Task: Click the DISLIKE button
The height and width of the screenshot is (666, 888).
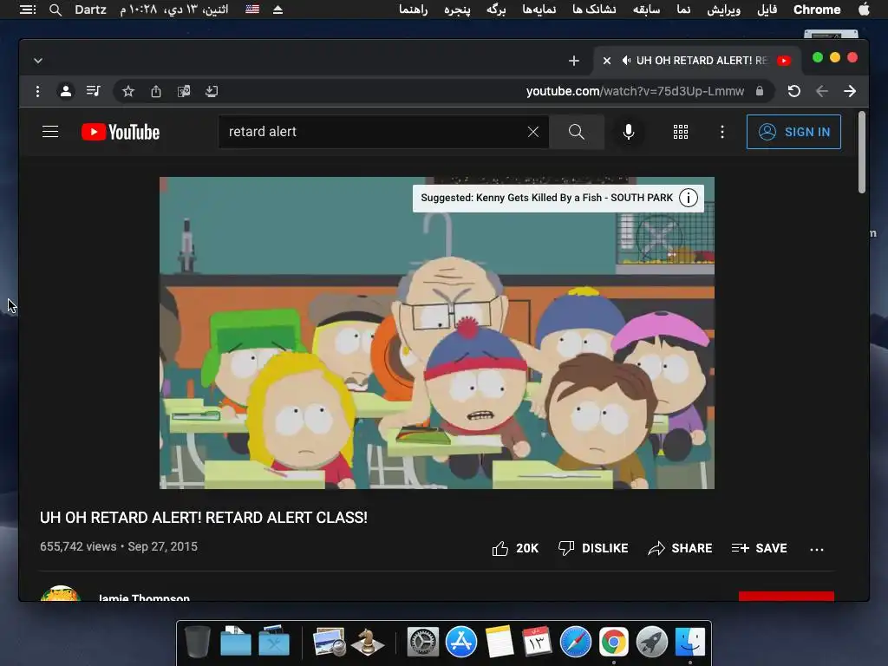Action: 593,548
